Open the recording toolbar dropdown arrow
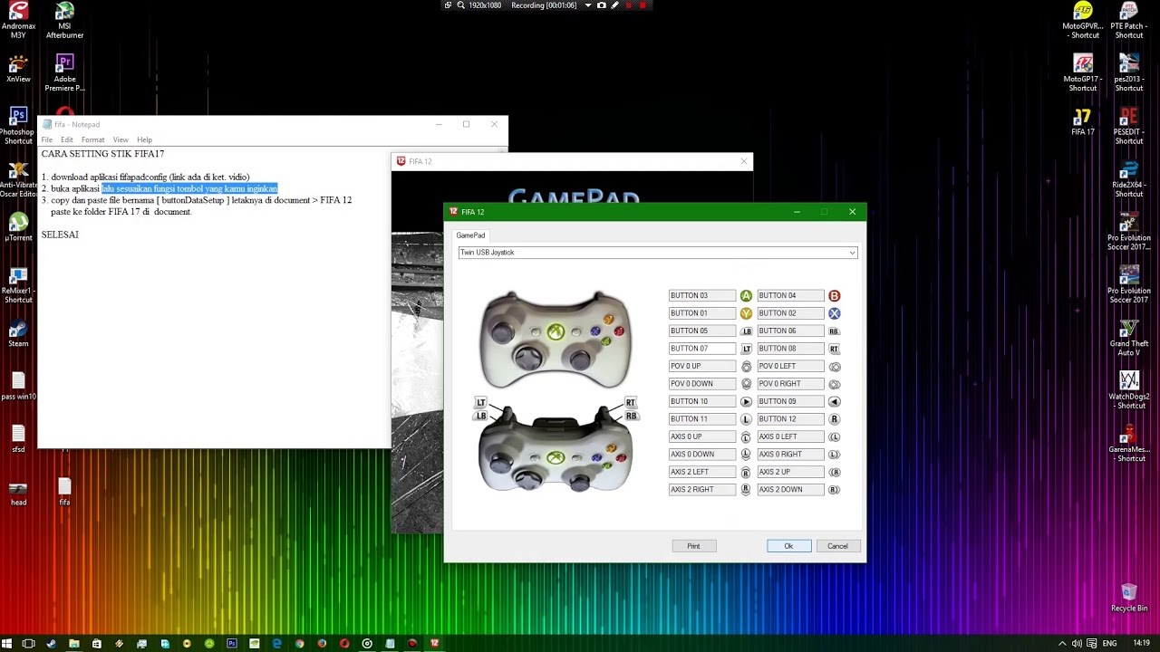The width and height of the screenshot is (1160, 652). tap(587, 5)
